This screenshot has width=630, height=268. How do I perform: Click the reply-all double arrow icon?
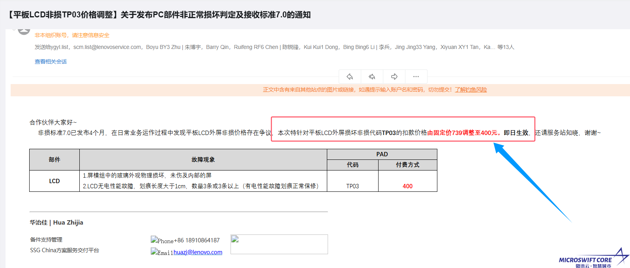pos(372,77)
